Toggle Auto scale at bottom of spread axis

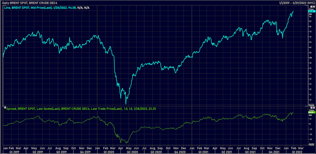pos(312,145)
